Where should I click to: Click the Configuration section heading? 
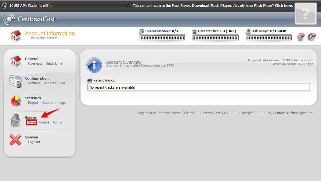pyautogui.click(x=37, y=78)
